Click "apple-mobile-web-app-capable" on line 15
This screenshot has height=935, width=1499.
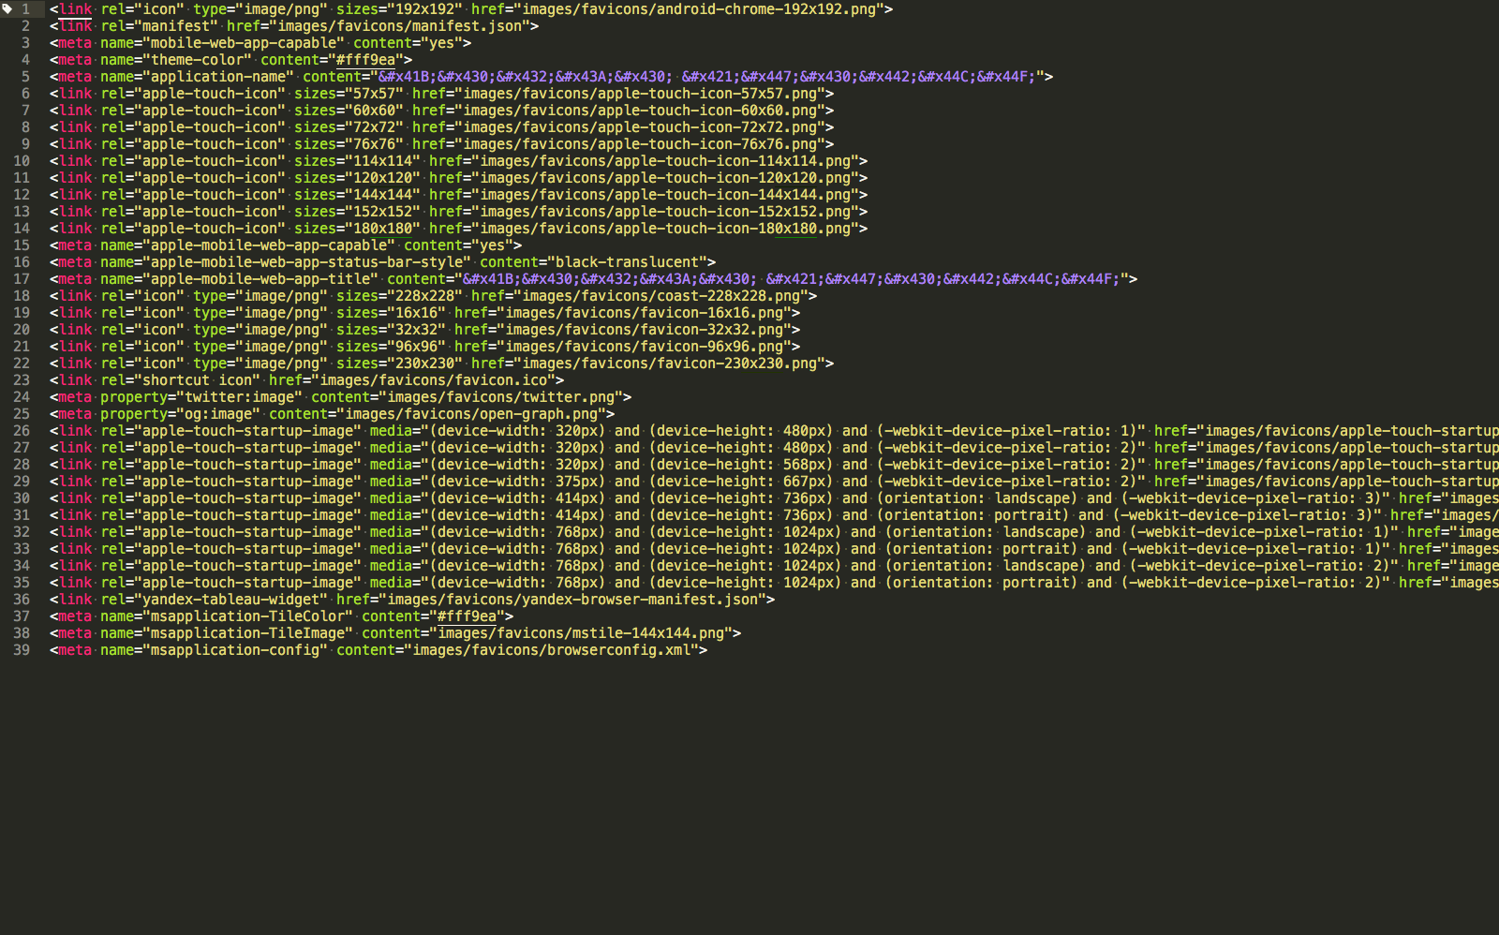point(269,245)
